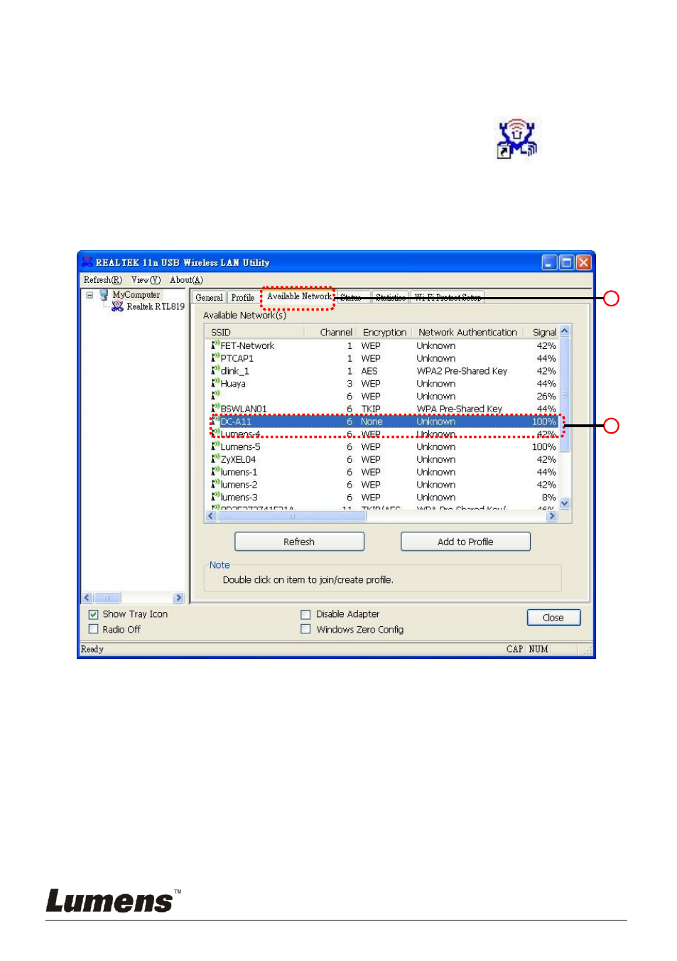Toggle the Show Tray Icon checkbox
The image size is (677, 961).
pos(93,614)
